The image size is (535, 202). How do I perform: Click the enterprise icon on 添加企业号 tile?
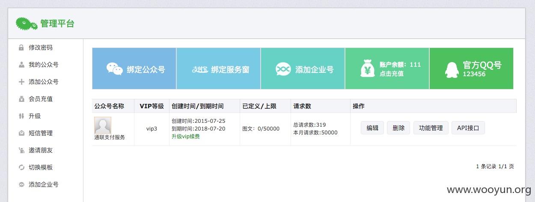tap(283, 69)
